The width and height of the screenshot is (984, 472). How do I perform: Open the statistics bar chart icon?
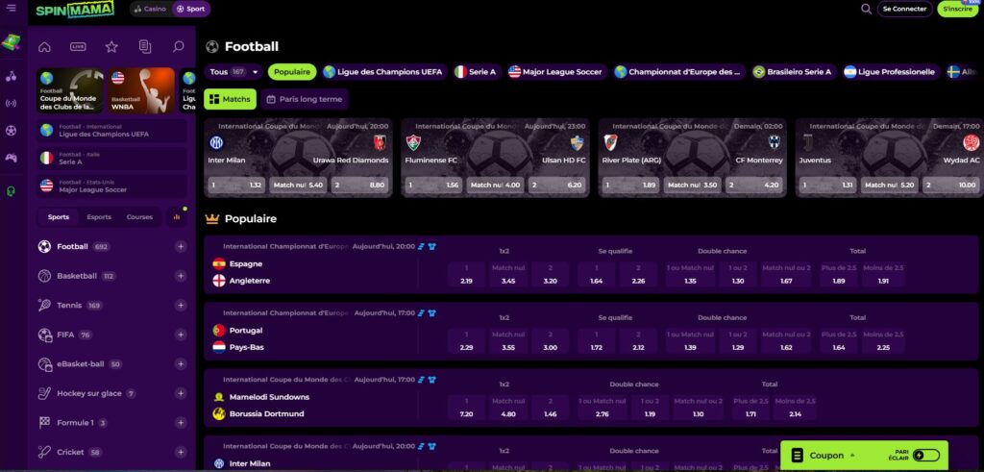coord(177,216)
